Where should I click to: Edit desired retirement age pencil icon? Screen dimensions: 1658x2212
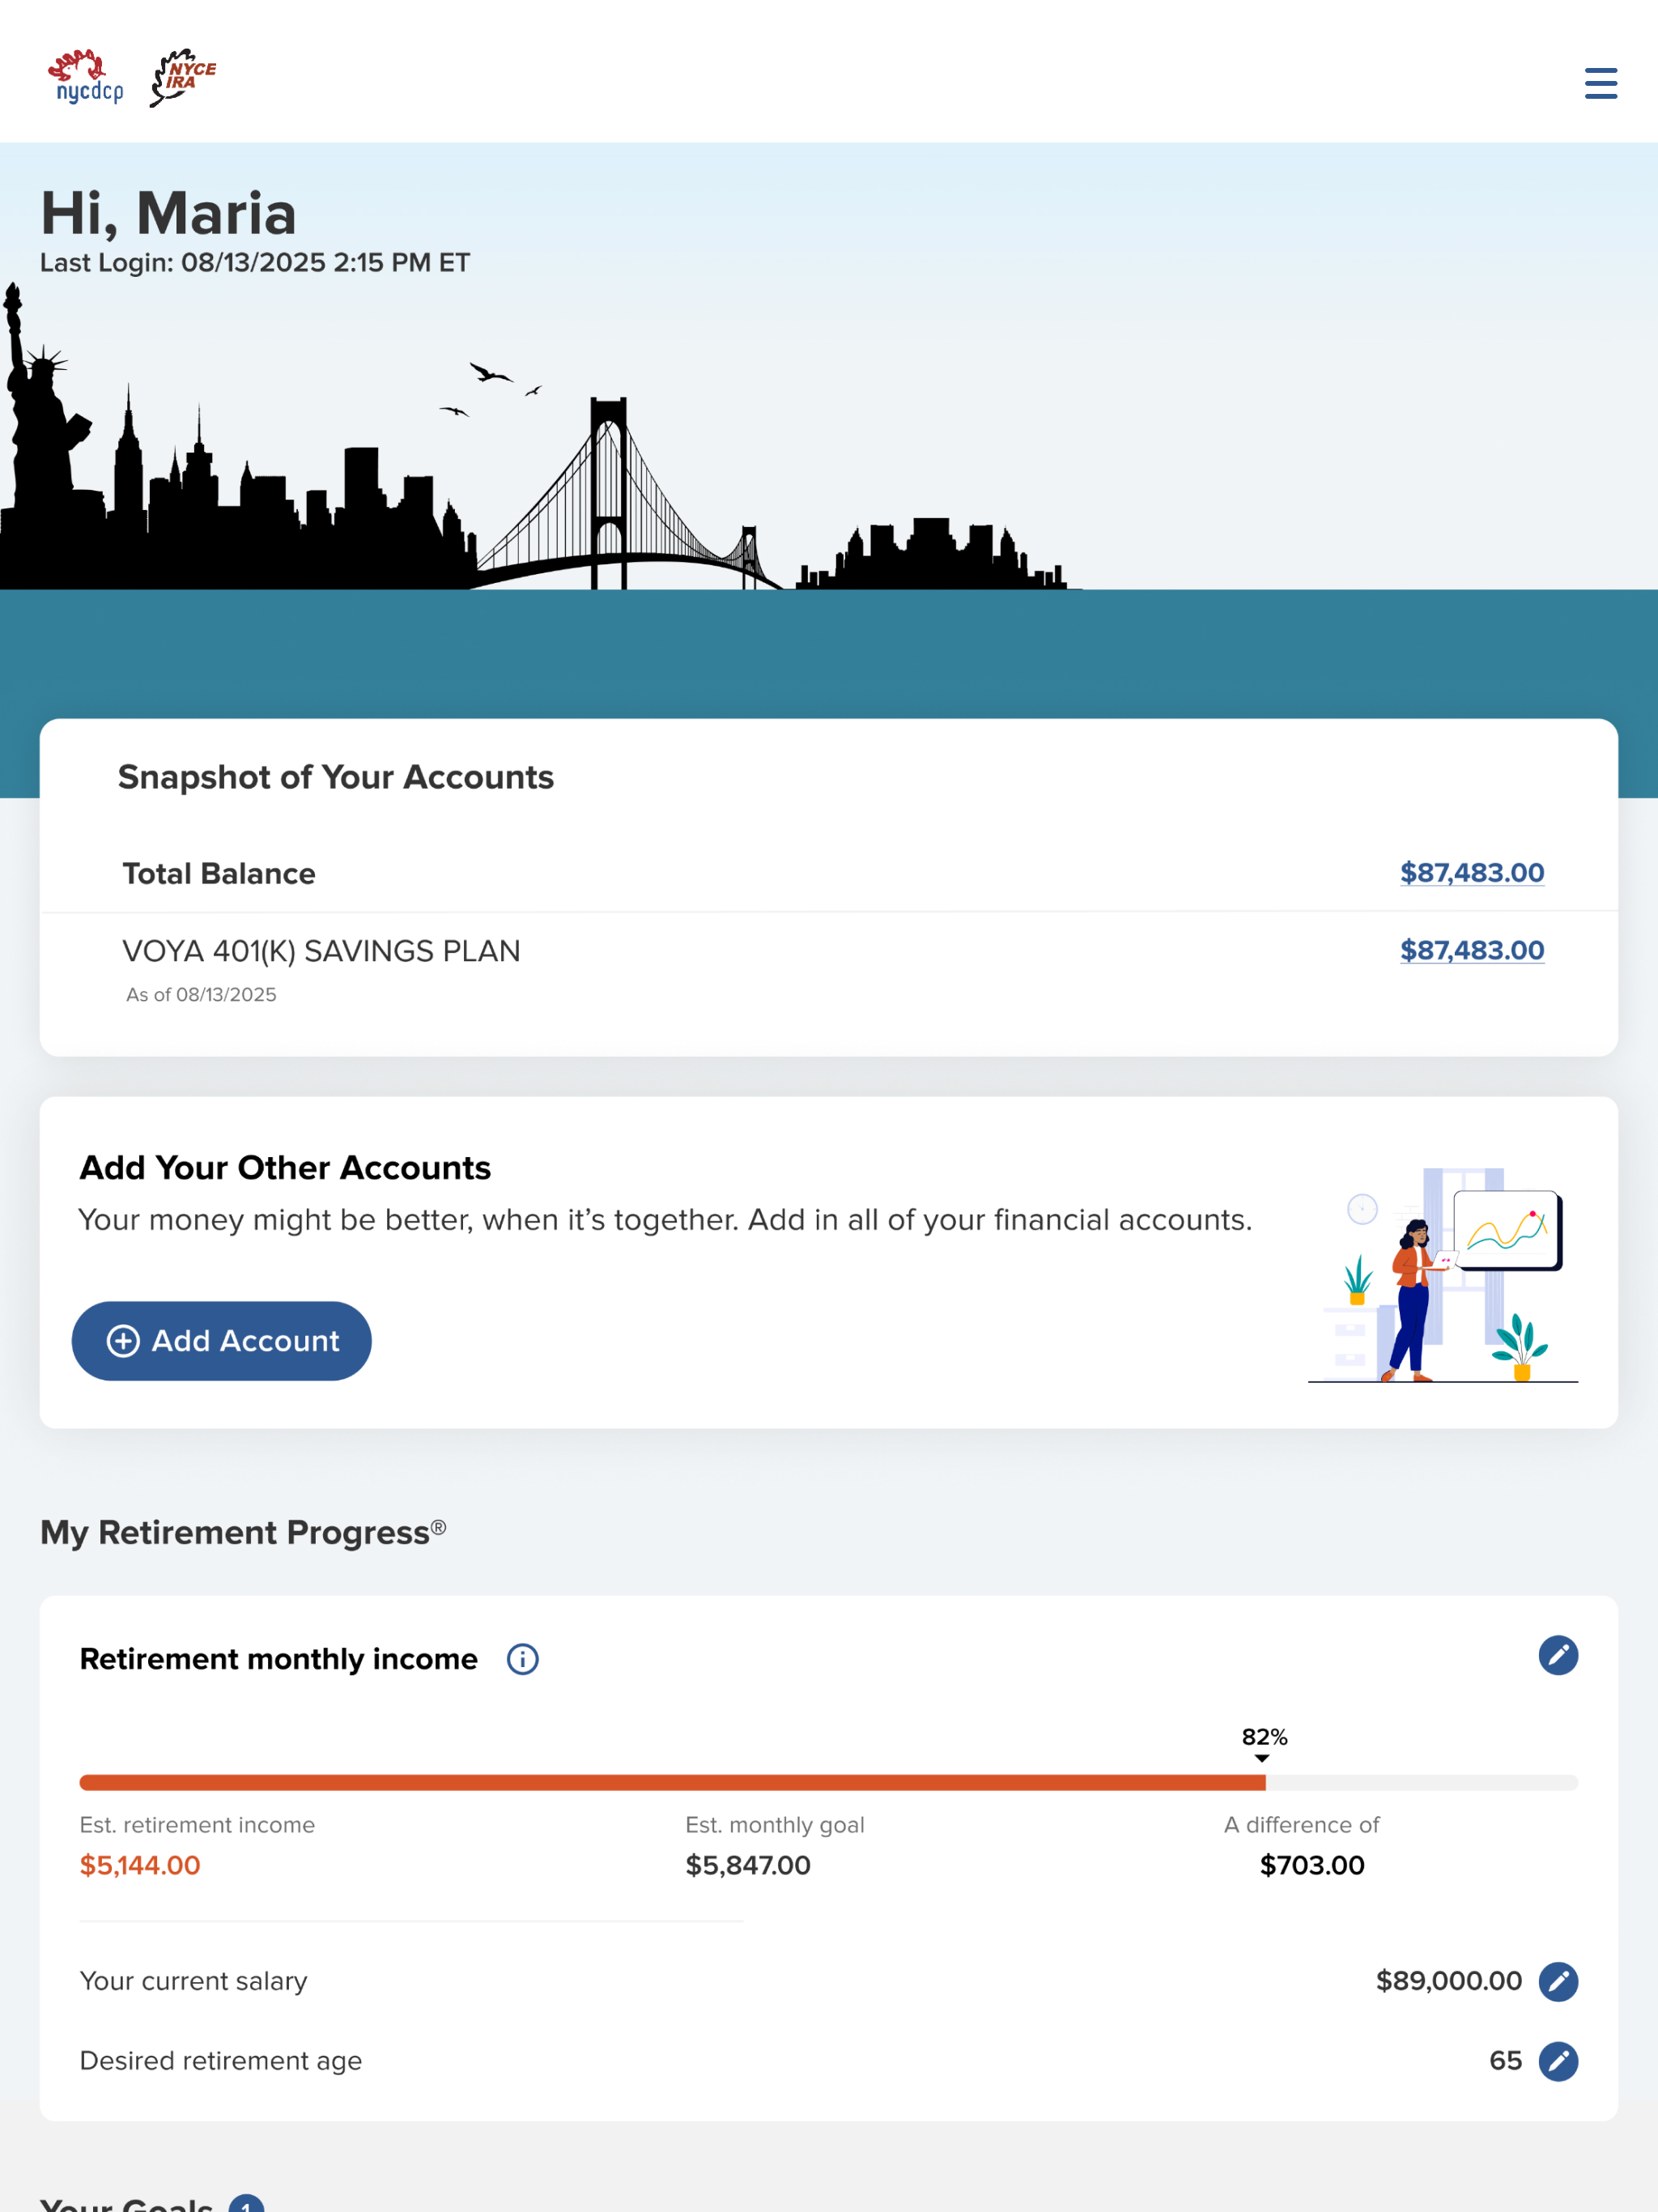click(x=1558, y=2061)
